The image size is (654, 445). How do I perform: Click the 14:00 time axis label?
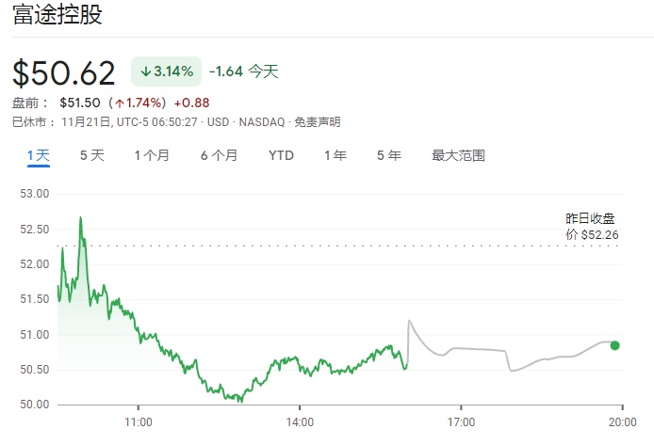tap(300, 422)
